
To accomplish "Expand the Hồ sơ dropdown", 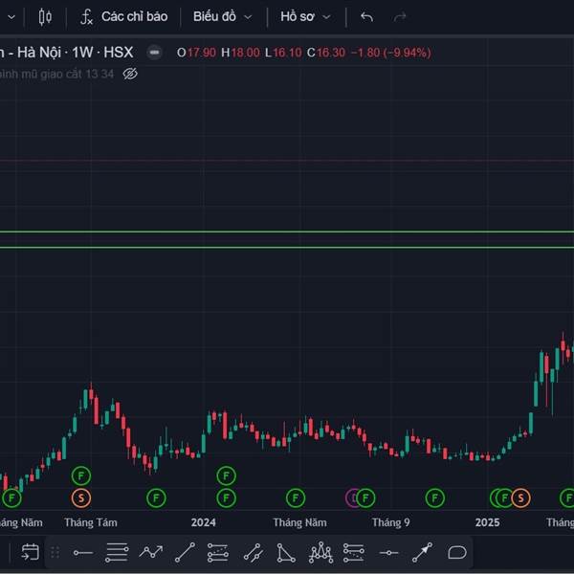I will click(x=305, y=16).
